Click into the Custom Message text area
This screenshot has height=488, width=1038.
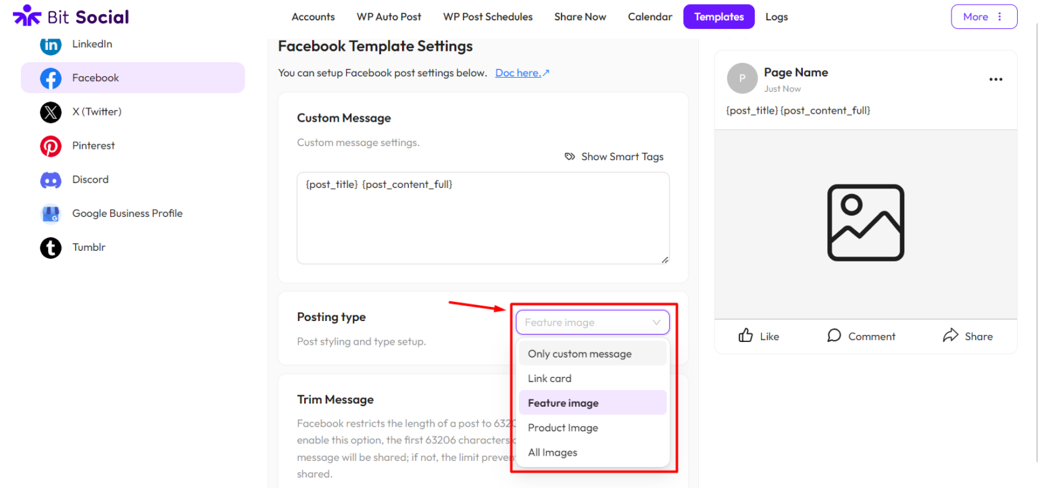pyautogui.click(x=483, y=218)
